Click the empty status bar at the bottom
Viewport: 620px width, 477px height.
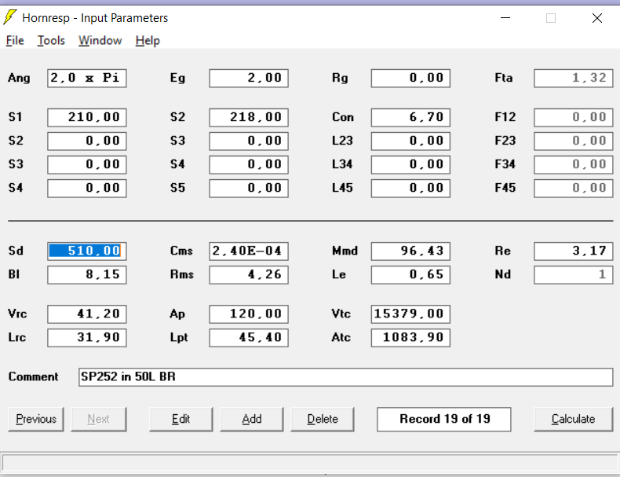click(310, 462)
